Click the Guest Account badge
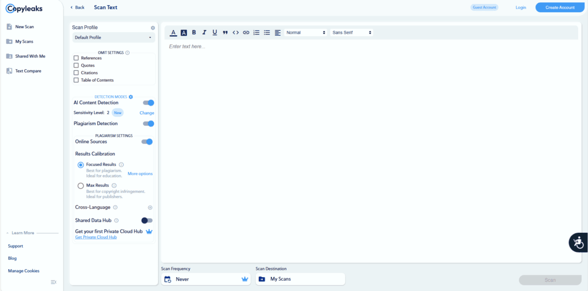Image resolution: width=588 pixels, height=291 pixels. click(x=484, y=7)
